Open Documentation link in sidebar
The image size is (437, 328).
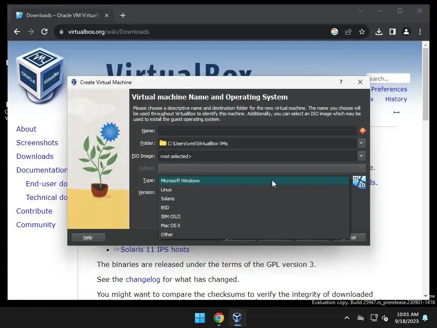[x=42, y=170]
